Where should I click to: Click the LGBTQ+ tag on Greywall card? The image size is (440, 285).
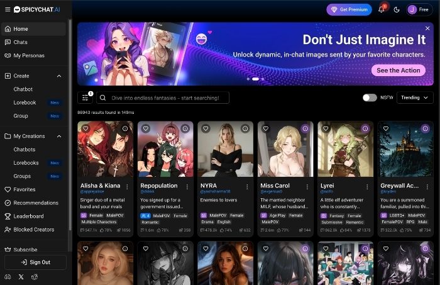(x=397, y=215)
